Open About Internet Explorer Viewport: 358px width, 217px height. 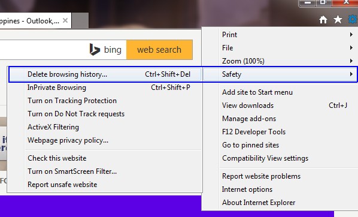tap(280, 203)
